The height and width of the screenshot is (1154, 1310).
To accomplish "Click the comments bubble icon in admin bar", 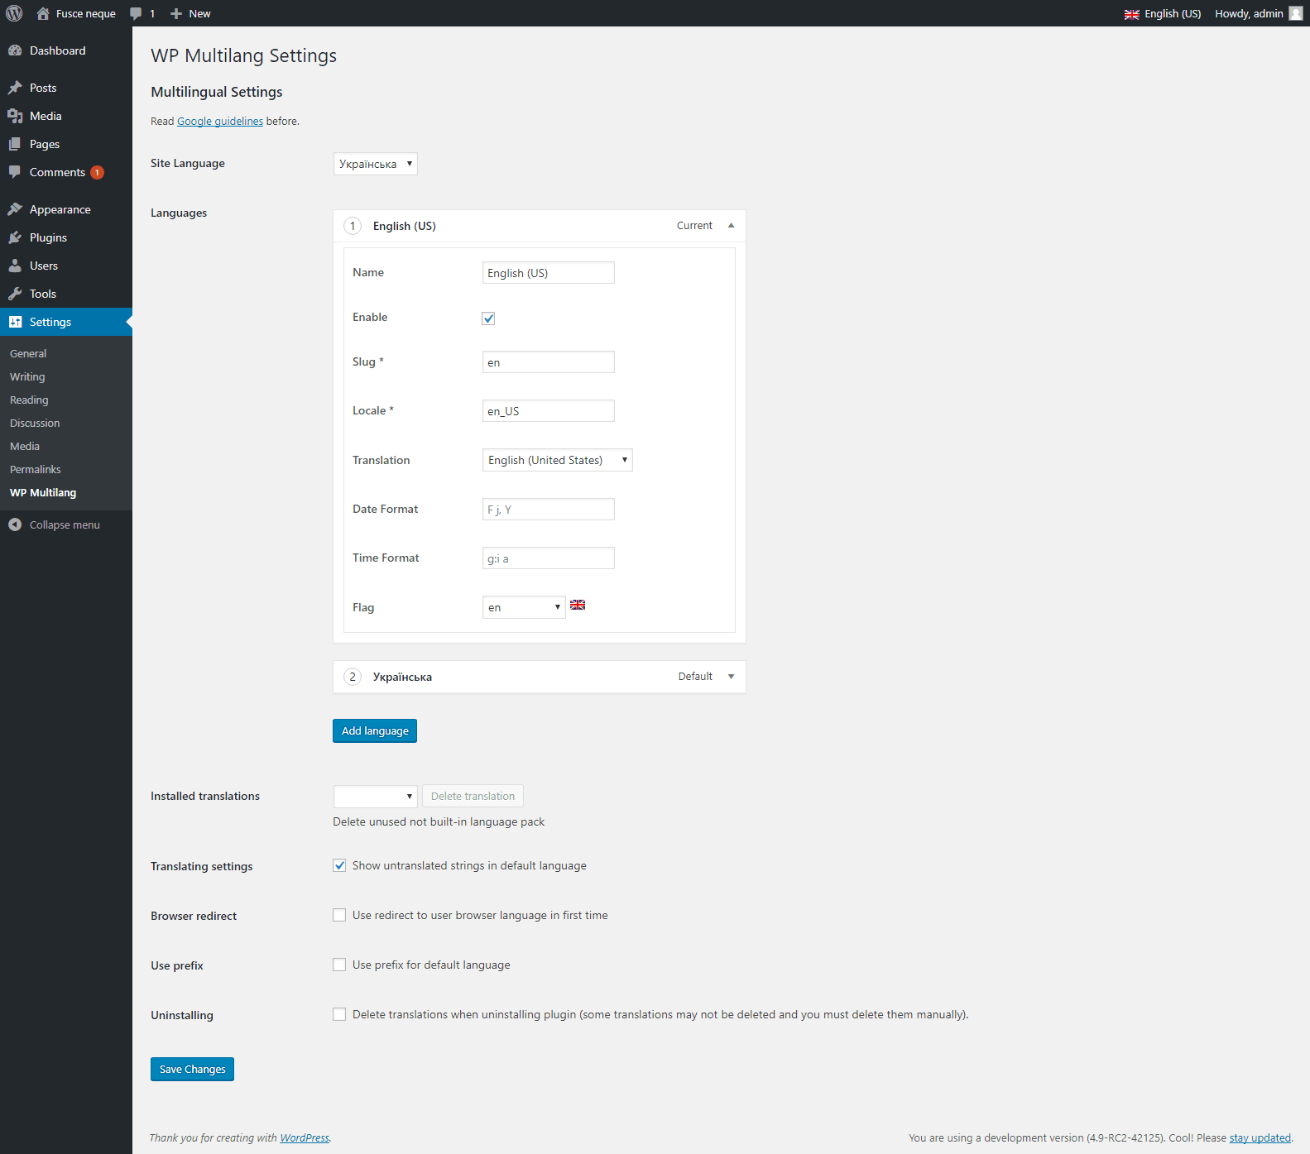I will pos(136,13).
